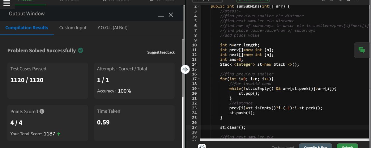Click the time value '0.59'
Image resolution: width=371 pixels, height=148 pixels.
(103, 122)
